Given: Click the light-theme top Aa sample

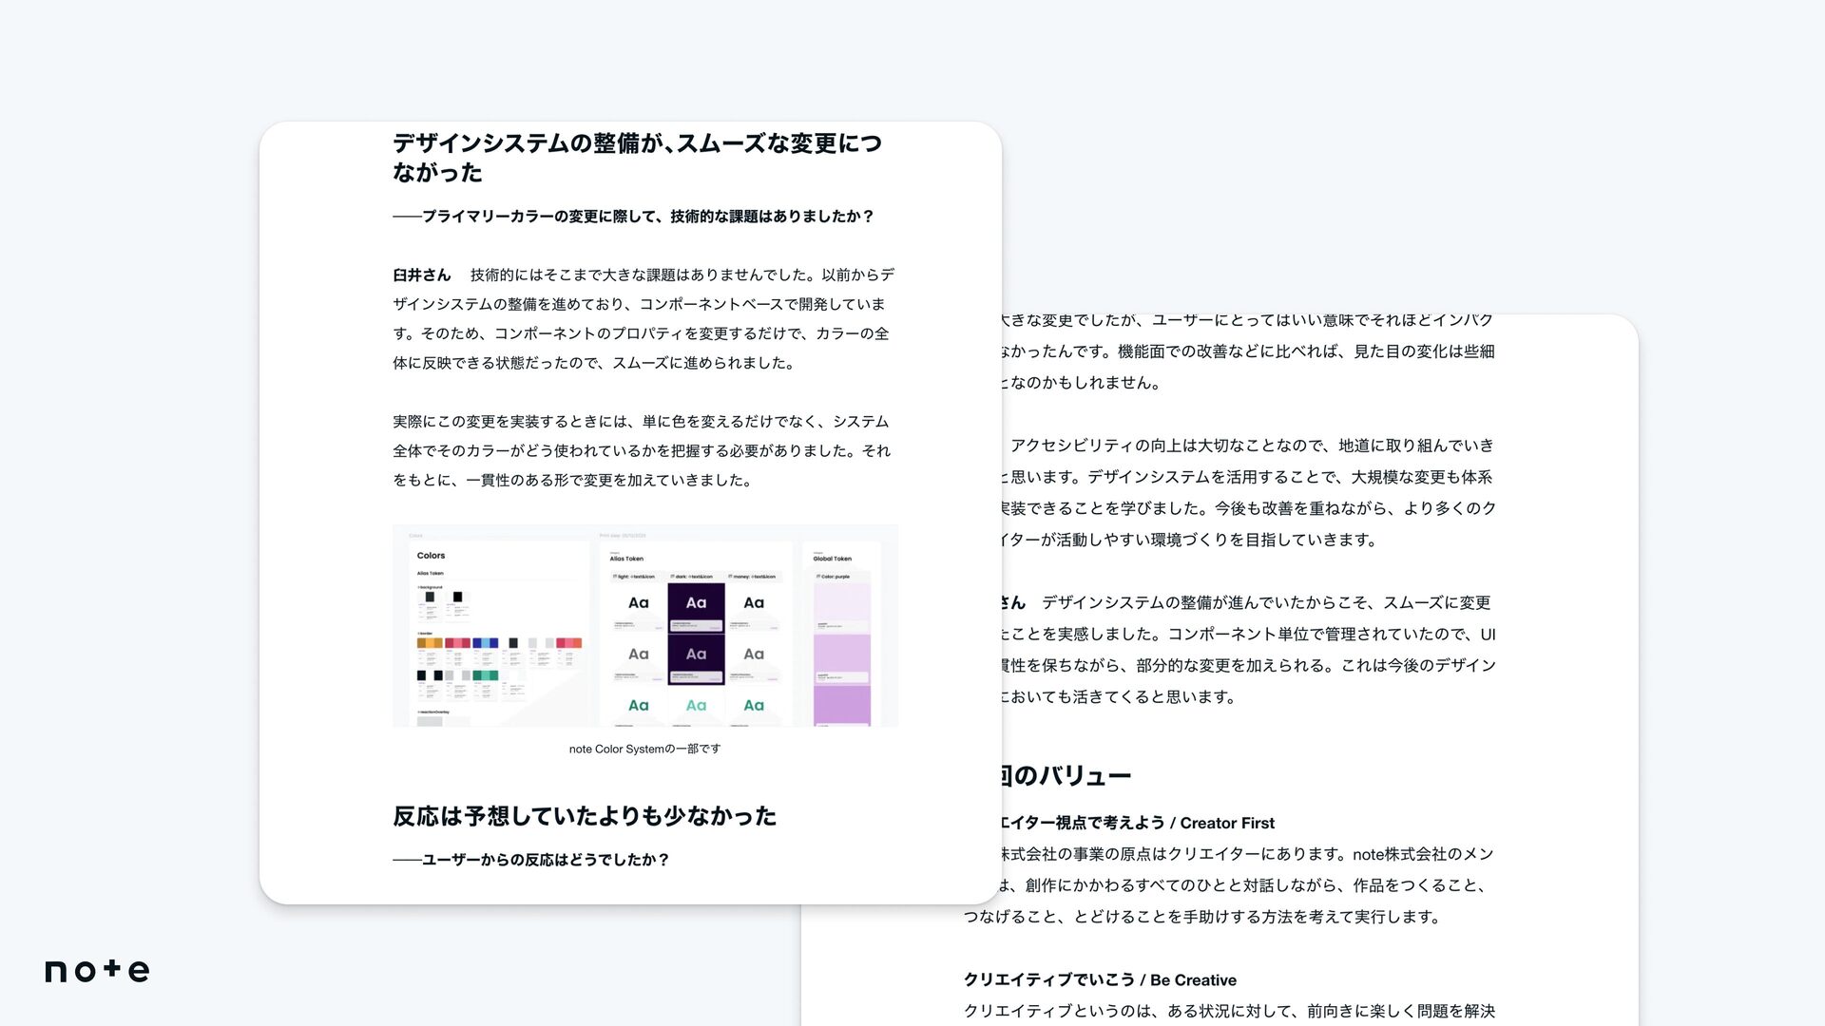Looking at the screenshot, I should tap(639, 602).
